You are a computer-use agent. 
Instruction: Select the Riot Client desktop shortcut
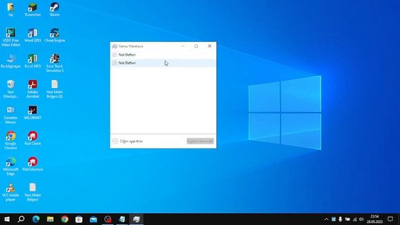(32, 138)
